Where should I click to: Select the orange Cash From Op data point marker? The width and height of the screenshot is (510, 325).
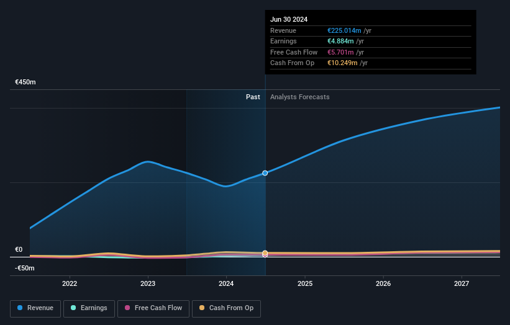pos(265,253)
